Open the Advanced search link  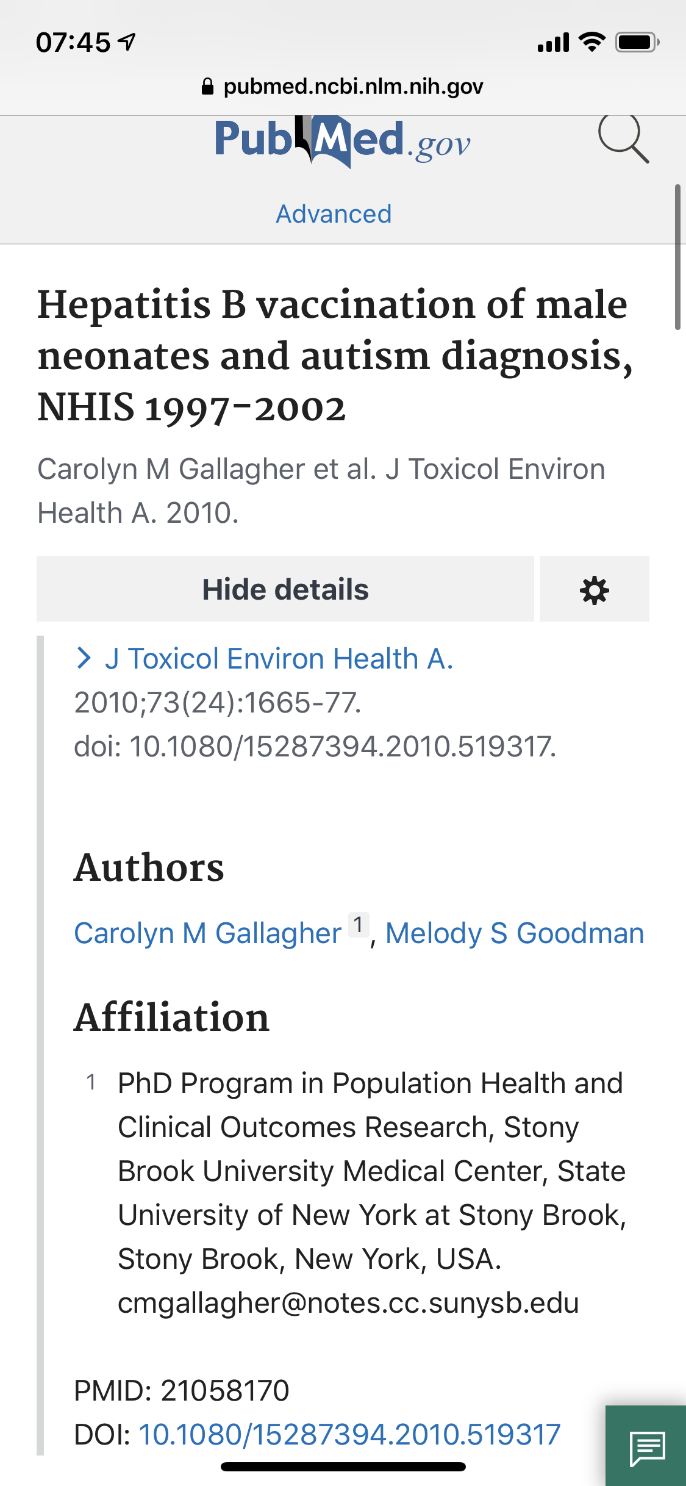[x=334, y=214]
